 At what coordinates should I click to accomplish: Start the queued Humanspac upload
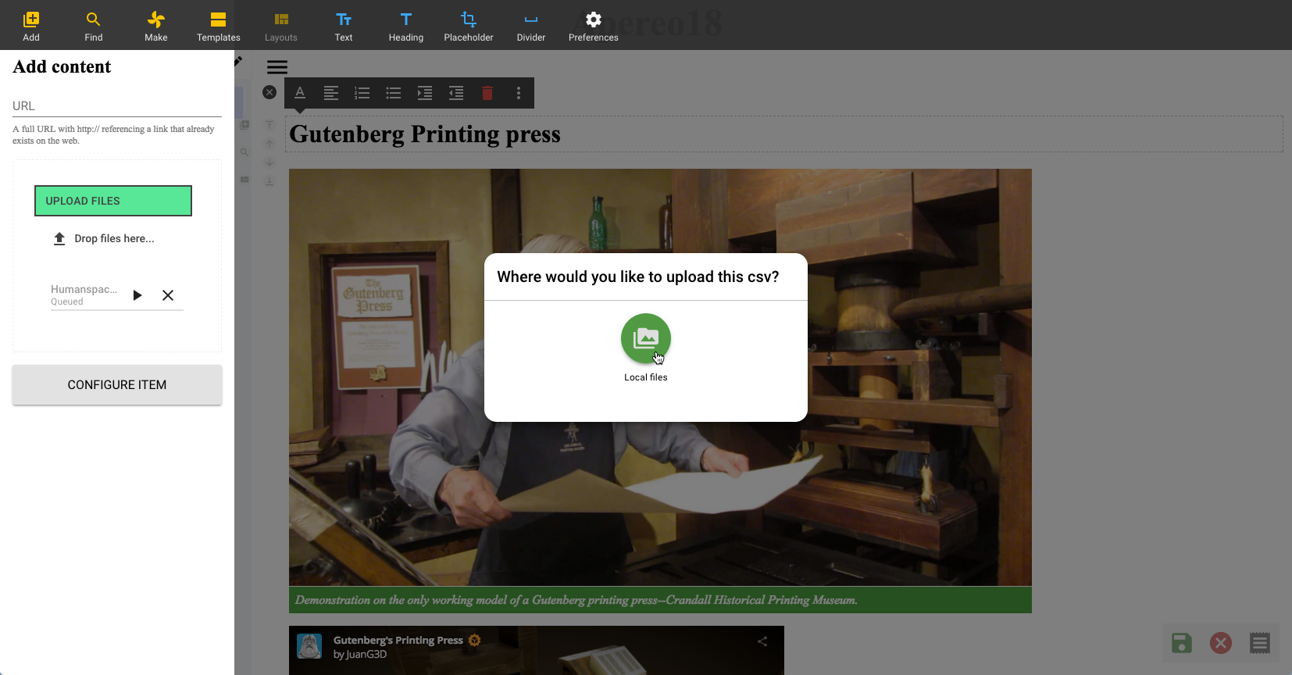pyautogui.click(x=137, y=295)
